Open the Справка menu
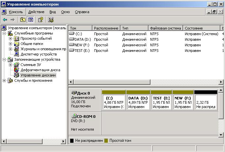This screenshot has height=152, width=225. (x=82, y=12)
